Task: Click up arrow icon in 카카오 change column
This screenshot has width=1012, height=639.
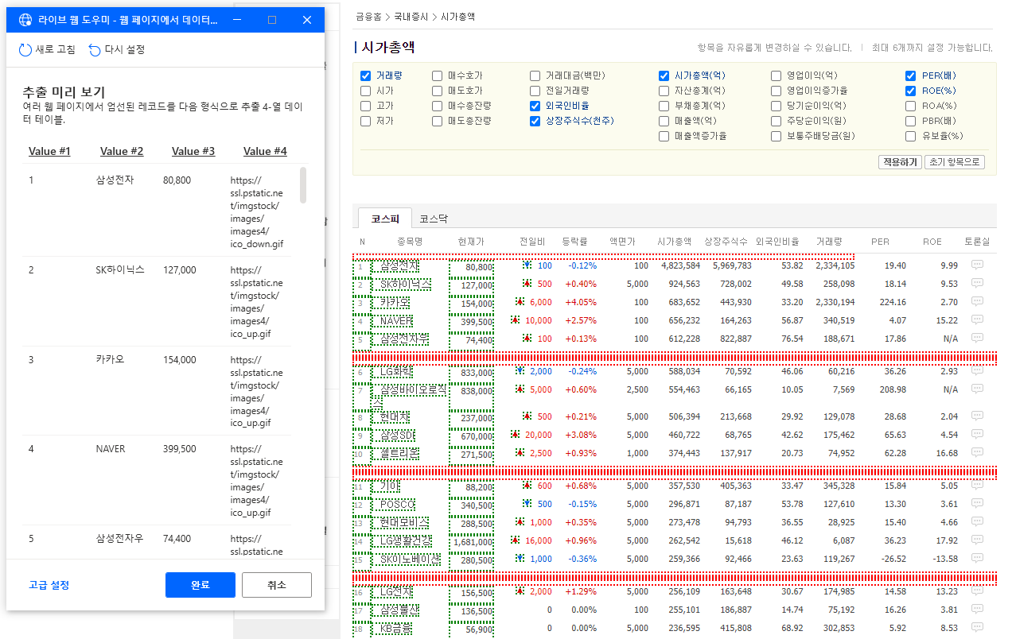Action: 520,301
